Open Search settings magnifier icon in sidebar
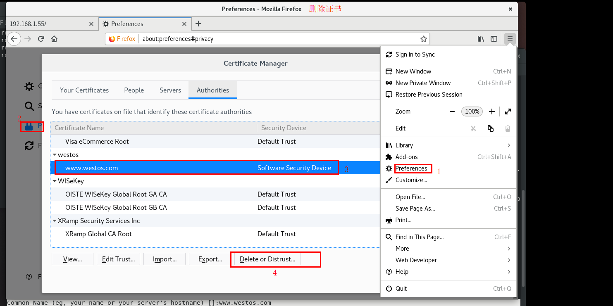The width and height of the screenshot is (613, 306). coord(29,106)
